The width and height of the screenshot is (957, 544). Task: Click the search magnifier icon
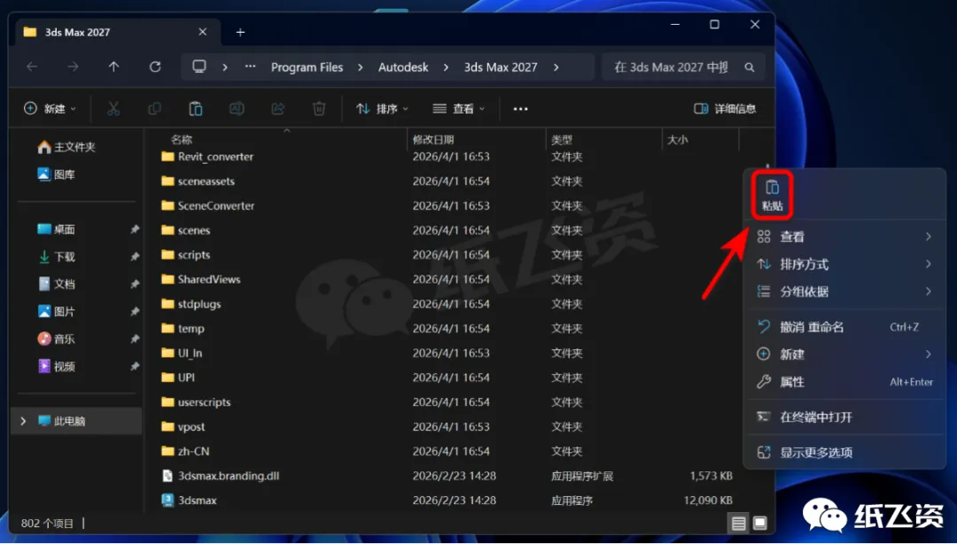[x=750, y=67]
